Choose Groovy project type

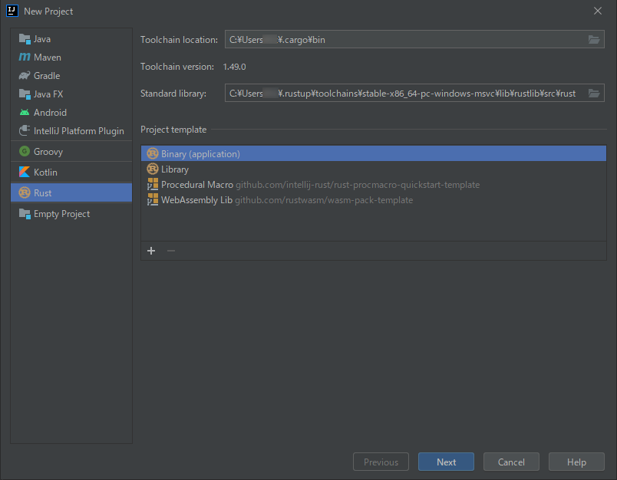[71, 152]
